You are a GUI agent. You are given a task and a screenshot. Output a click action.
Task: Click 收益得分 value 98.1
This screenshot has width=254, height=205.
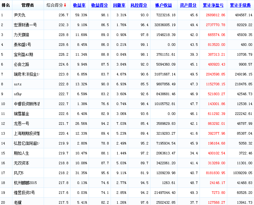tap(105, 15)
